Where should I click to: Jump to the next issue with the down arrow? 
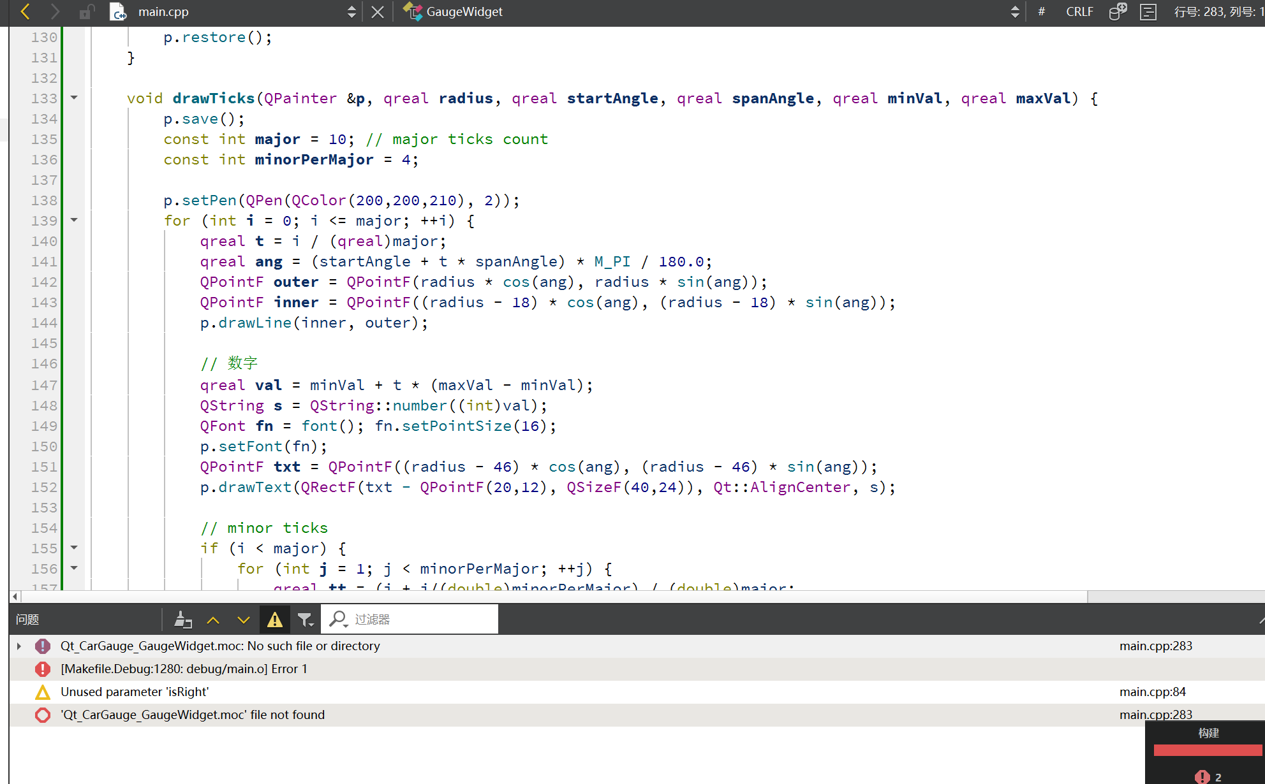point(244,619)
